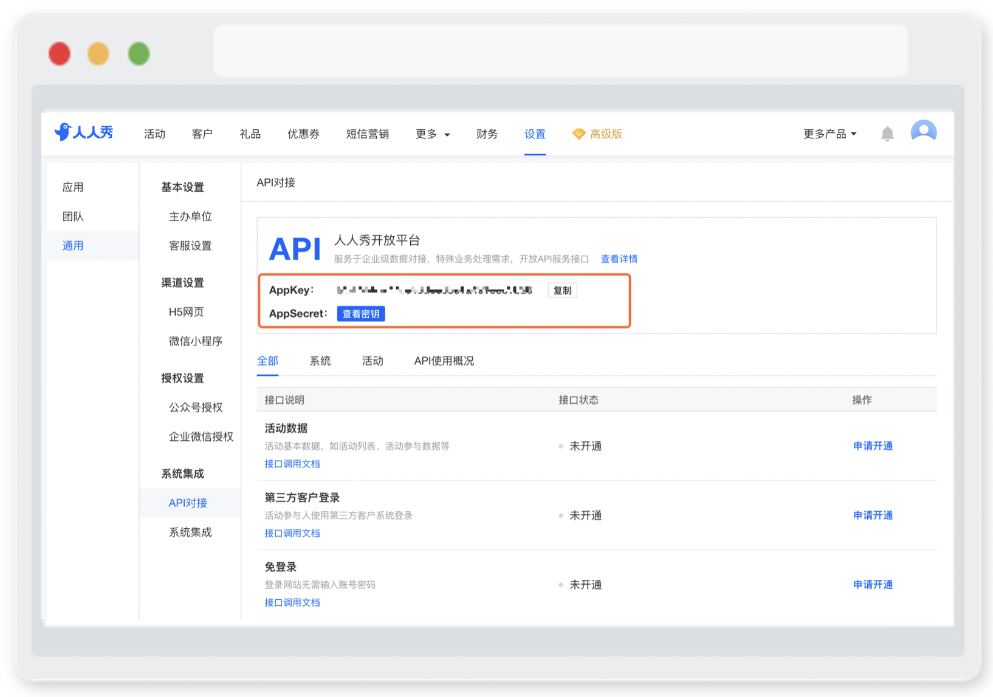Click the yellow minimize window button
993x697 pixels.
pos(98,53)
